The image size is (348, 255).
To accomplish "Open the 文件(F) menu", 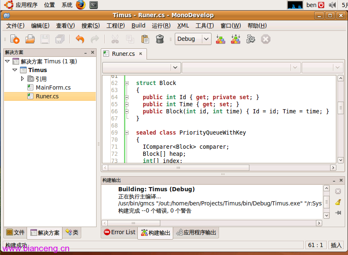I will pos(15,25).
